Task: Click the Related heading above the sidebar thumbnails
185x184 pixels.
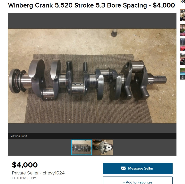Action: click(183, 2)
